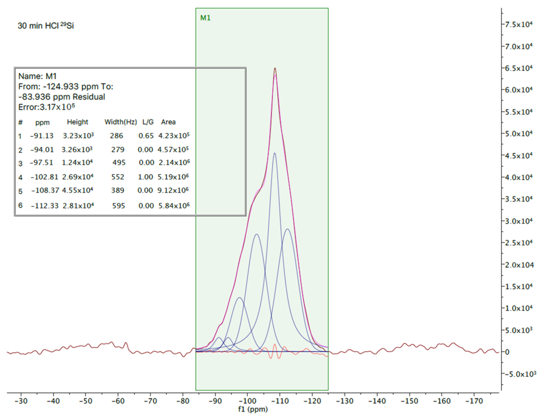The width and height of the screenshot is (544, 418).
Task: Click the 'f1 (ppm)' axis label
Action: pyautogui.click(x=253, y=409)
